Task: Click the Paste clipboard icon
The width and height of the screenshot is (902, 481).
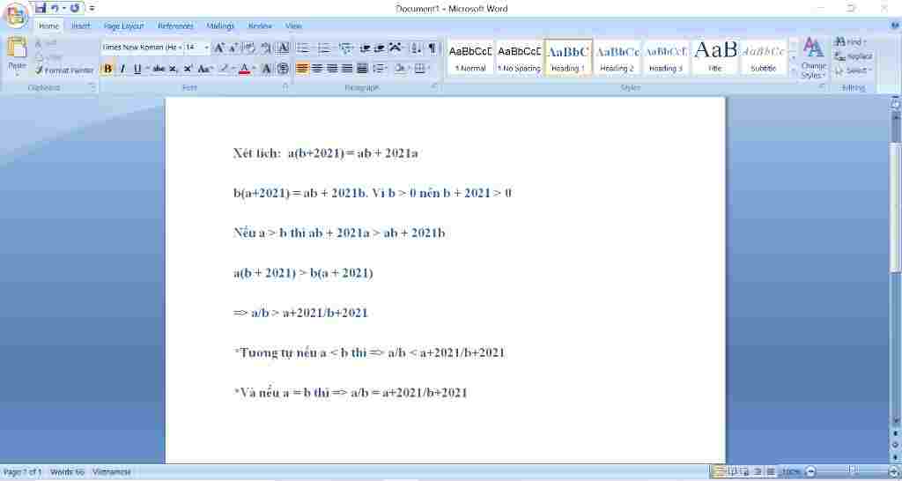Action: point(17,55)
